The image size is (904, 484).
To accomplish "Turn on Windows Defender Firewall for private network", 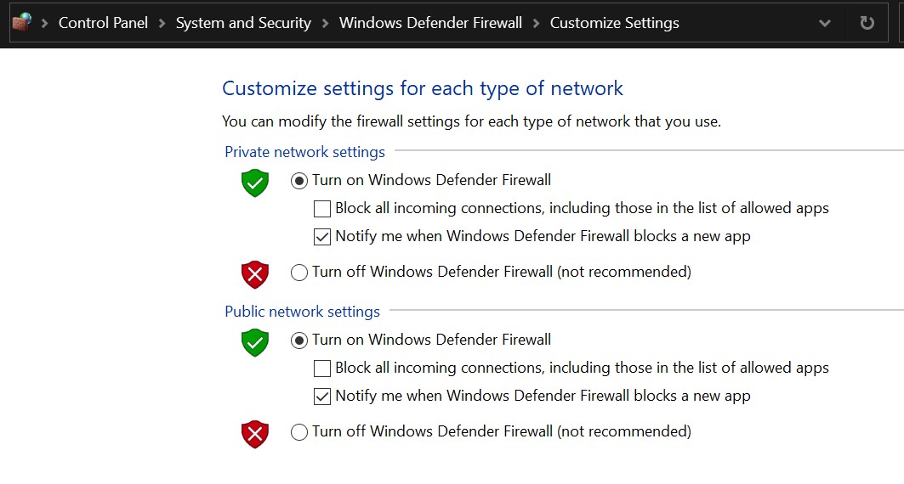I will tap(299, 180).
